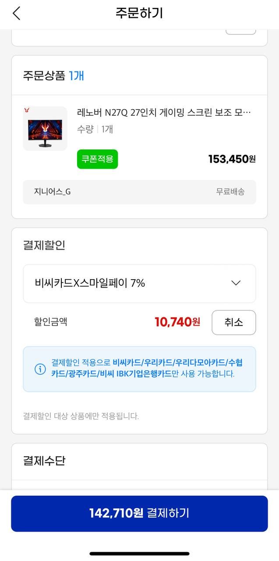Click the info icon in the blue notice
279x561 pixels.
[x=40, y=369]
